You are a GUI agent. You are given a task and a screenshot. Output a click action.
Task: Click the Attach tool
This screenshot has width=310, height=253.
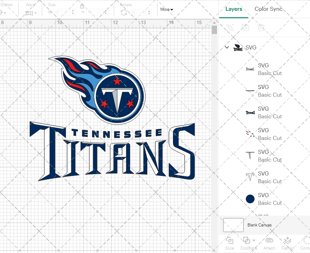click(269, 244)
